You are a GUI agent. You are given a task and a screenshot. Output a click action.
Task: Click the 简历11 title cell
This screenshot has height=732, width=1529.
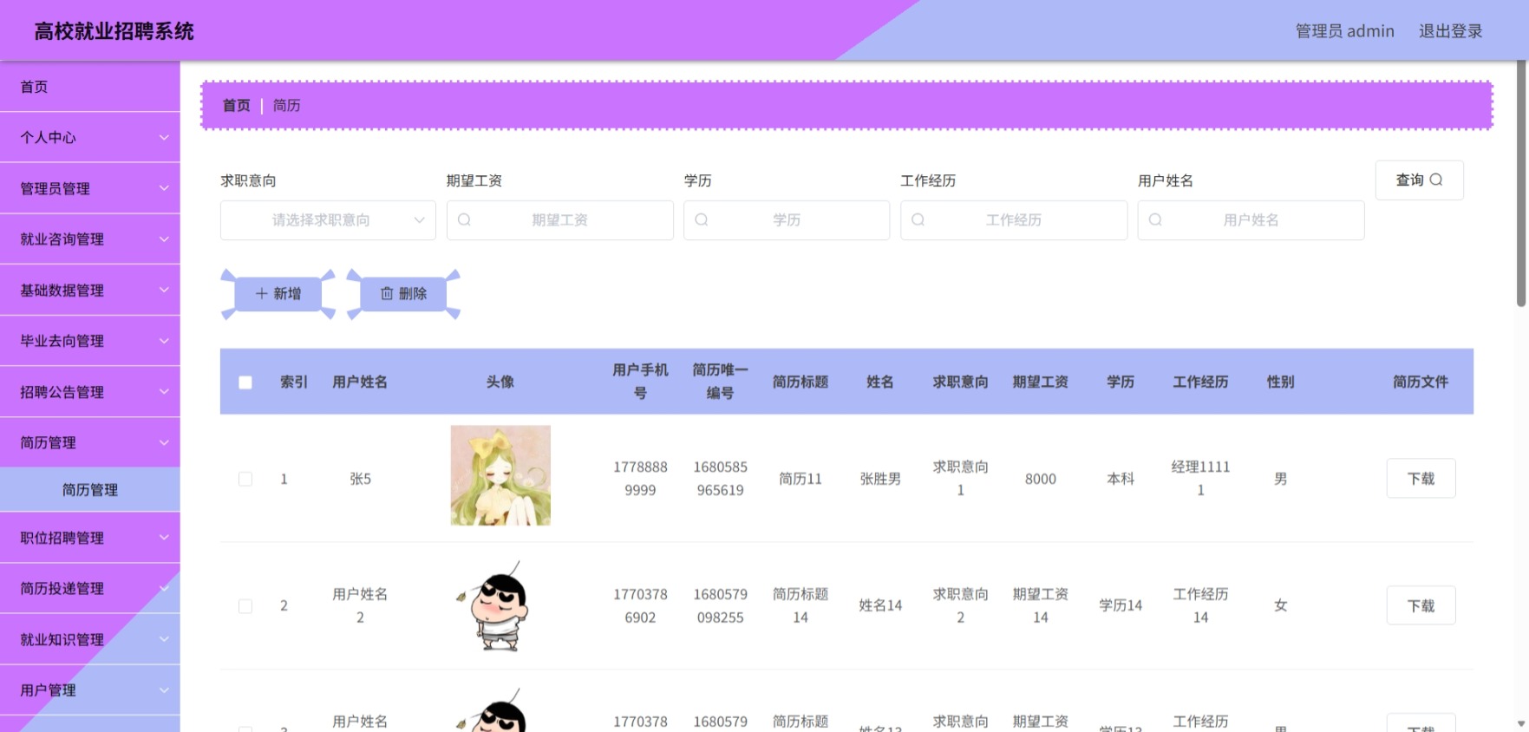coord(800,479)
